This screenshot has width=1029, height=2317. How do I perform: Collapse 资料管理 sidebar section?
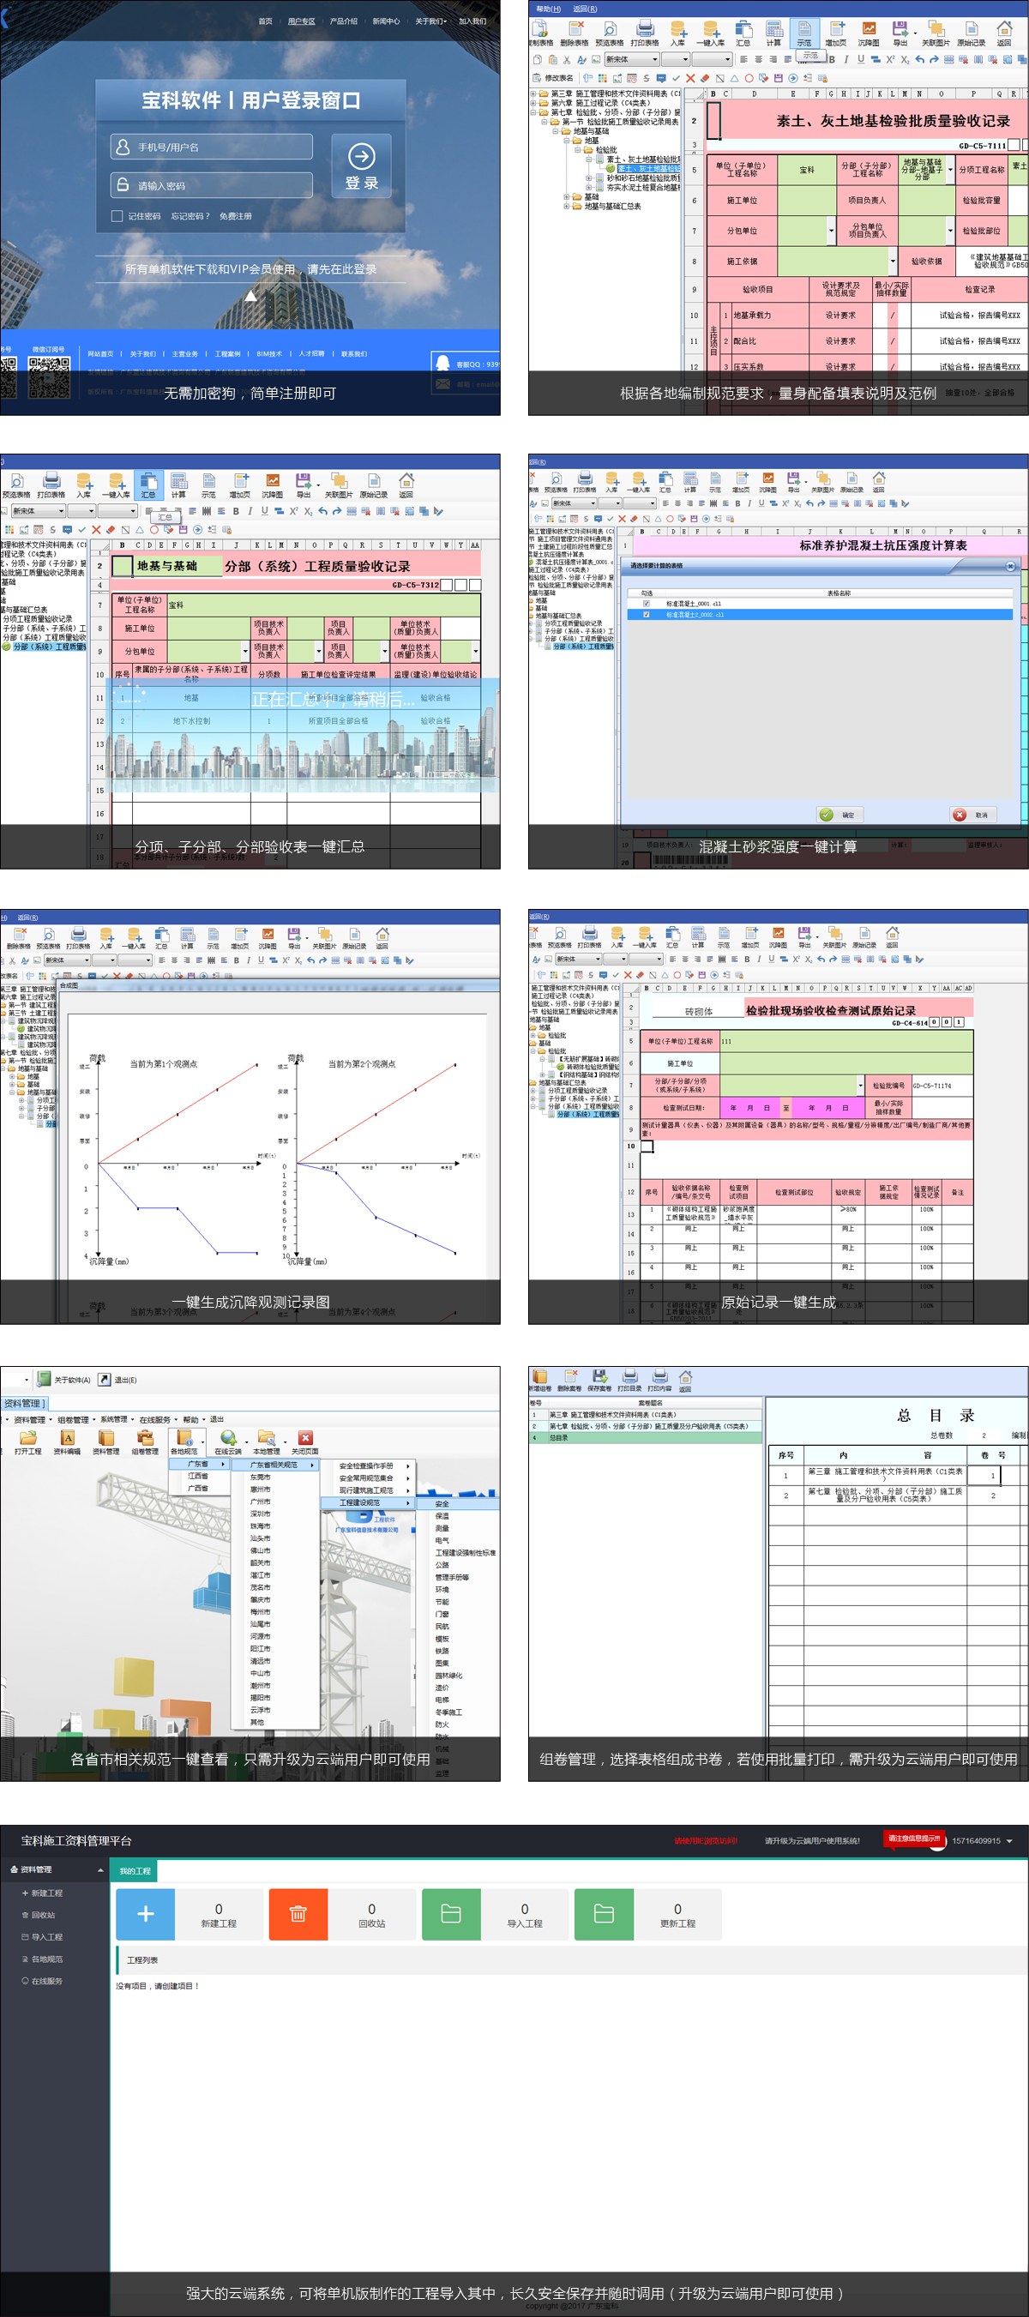coord(99,1870)
